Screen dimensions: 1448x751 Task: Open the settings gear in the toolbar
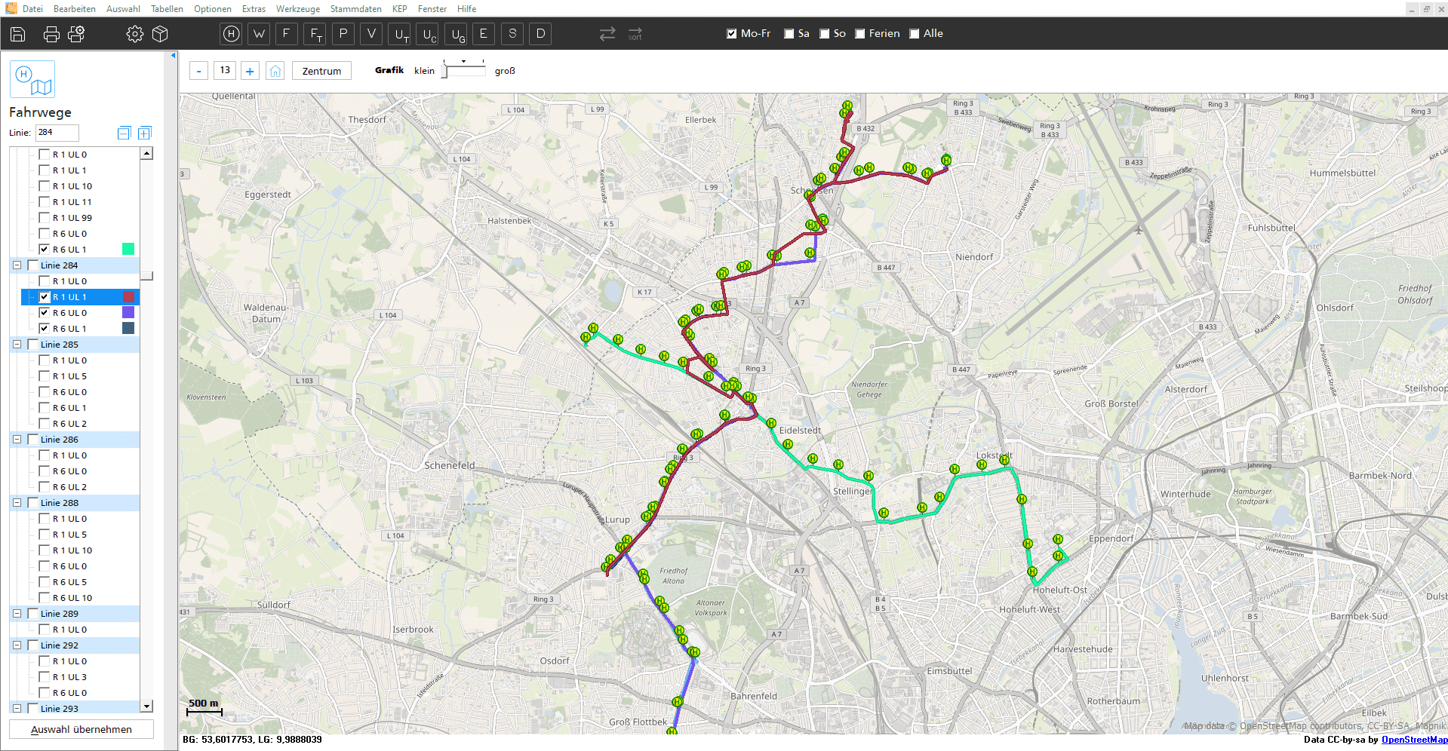tap(134, 34)
